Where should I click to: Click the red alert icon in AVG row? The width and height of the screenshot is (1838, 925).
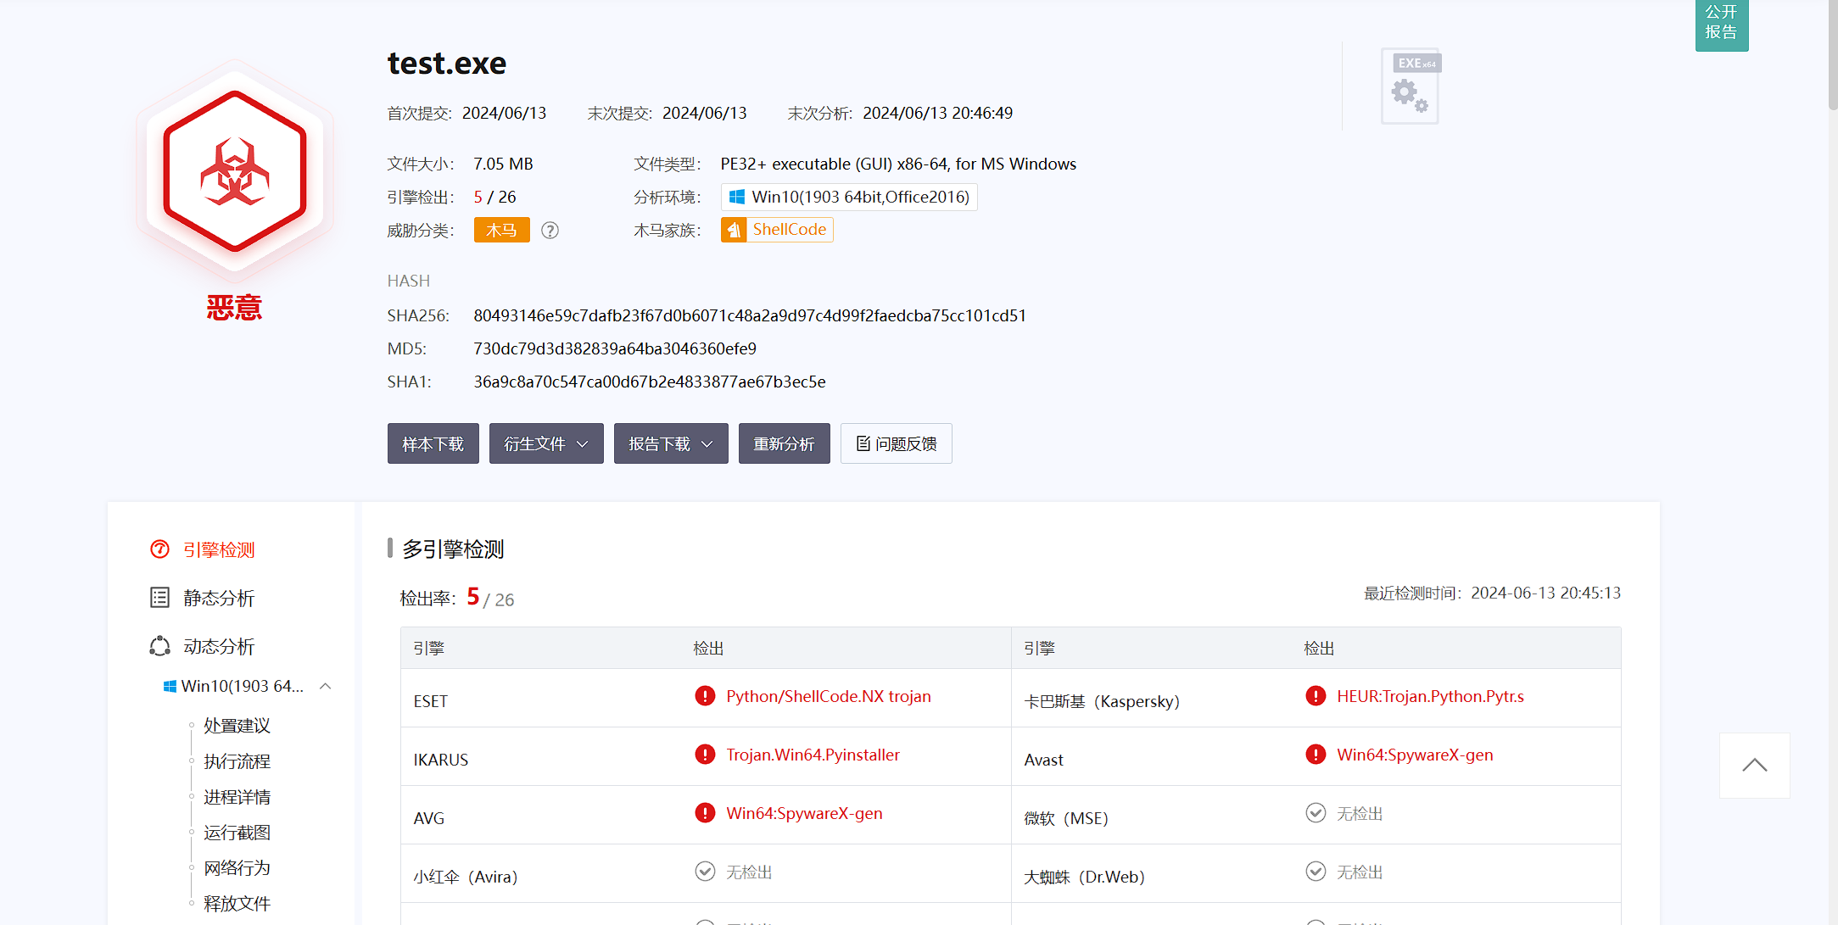[x=705, y=813]
